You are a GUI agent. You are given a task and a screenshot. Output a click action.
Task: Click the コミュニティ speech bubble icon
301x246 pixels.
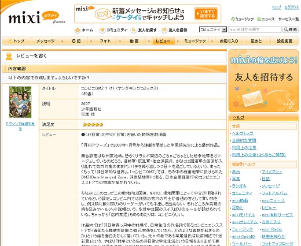coord(102,30)
